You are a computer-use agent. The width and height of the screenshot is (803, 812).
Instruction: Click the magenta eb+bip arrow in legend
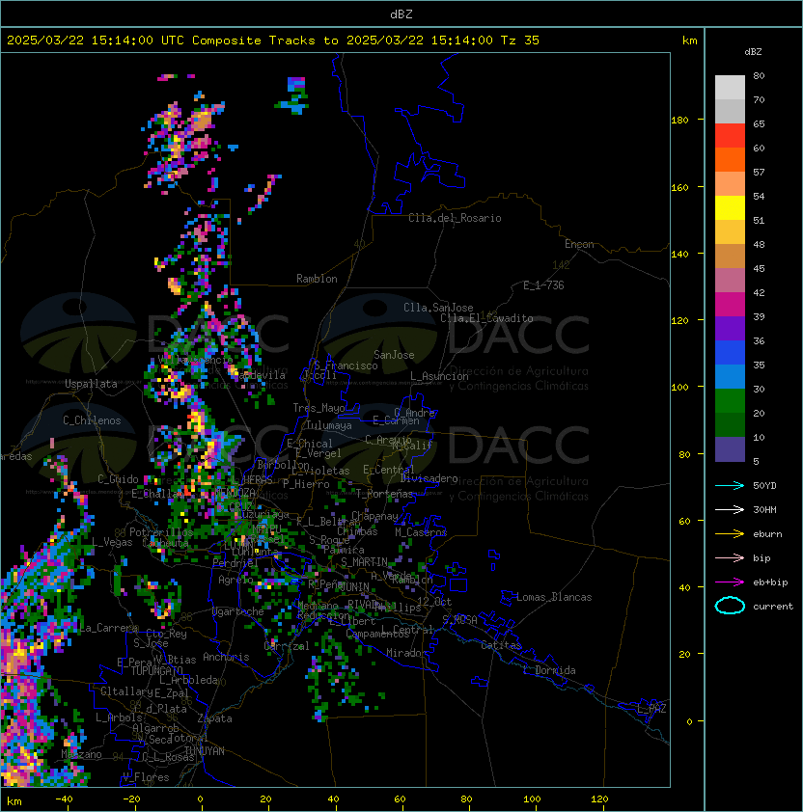point(730,582)
